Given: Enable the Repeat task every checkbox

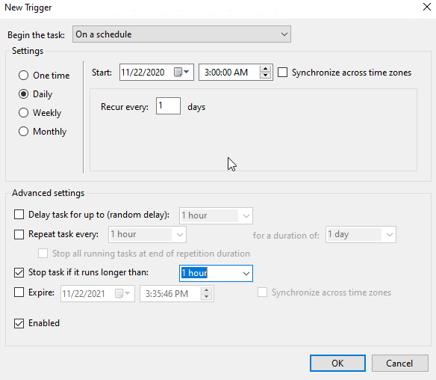Looking at the screenshot, I should click(19, 234).
